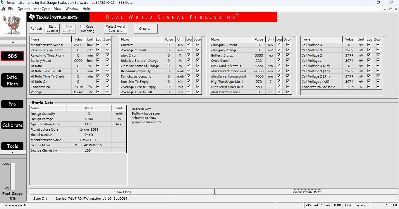Viewport: 399px width, 209px height.
Task: Toggle the Keep Scanning checkbox
Action: pos(82,27)
